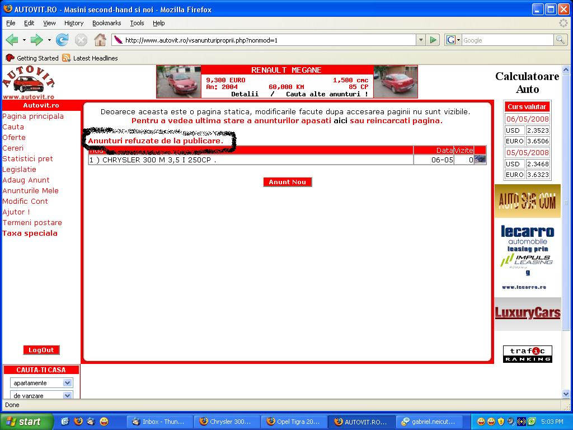Reload the page with the refresh icon
This screenshot has width=573, height=430.
(x=62, y=40)
